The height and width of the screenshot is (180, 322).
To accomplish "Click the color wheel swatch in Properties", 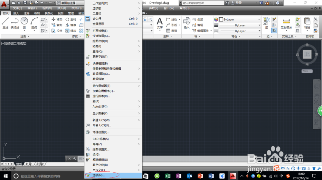I will click(x=216, y=20).
